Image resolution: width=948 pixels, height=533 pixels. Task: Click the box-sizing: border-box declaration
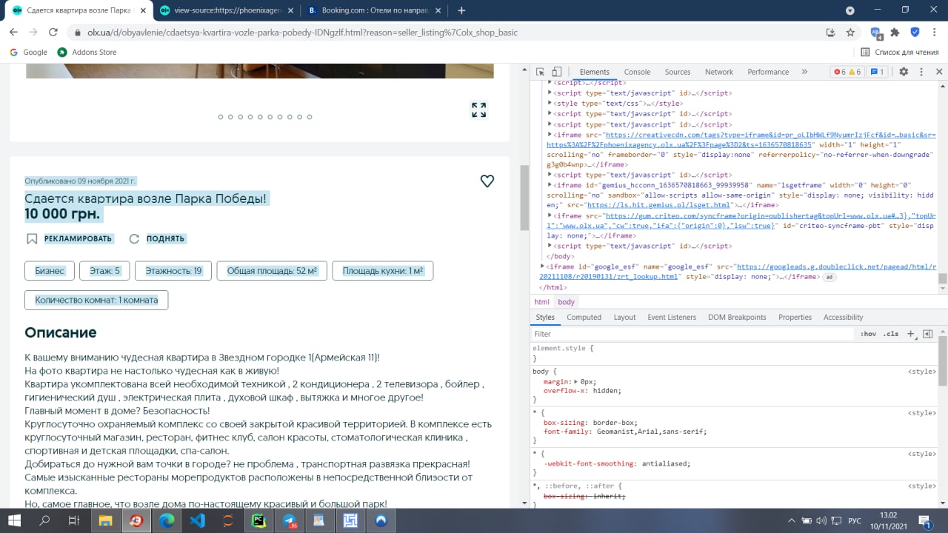point(590,422)
